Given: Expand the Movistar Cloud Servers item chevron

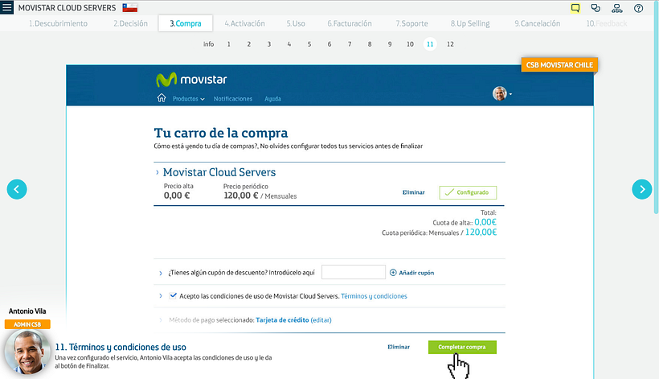Looking at the screenshot, I should (x=158, y=172).
